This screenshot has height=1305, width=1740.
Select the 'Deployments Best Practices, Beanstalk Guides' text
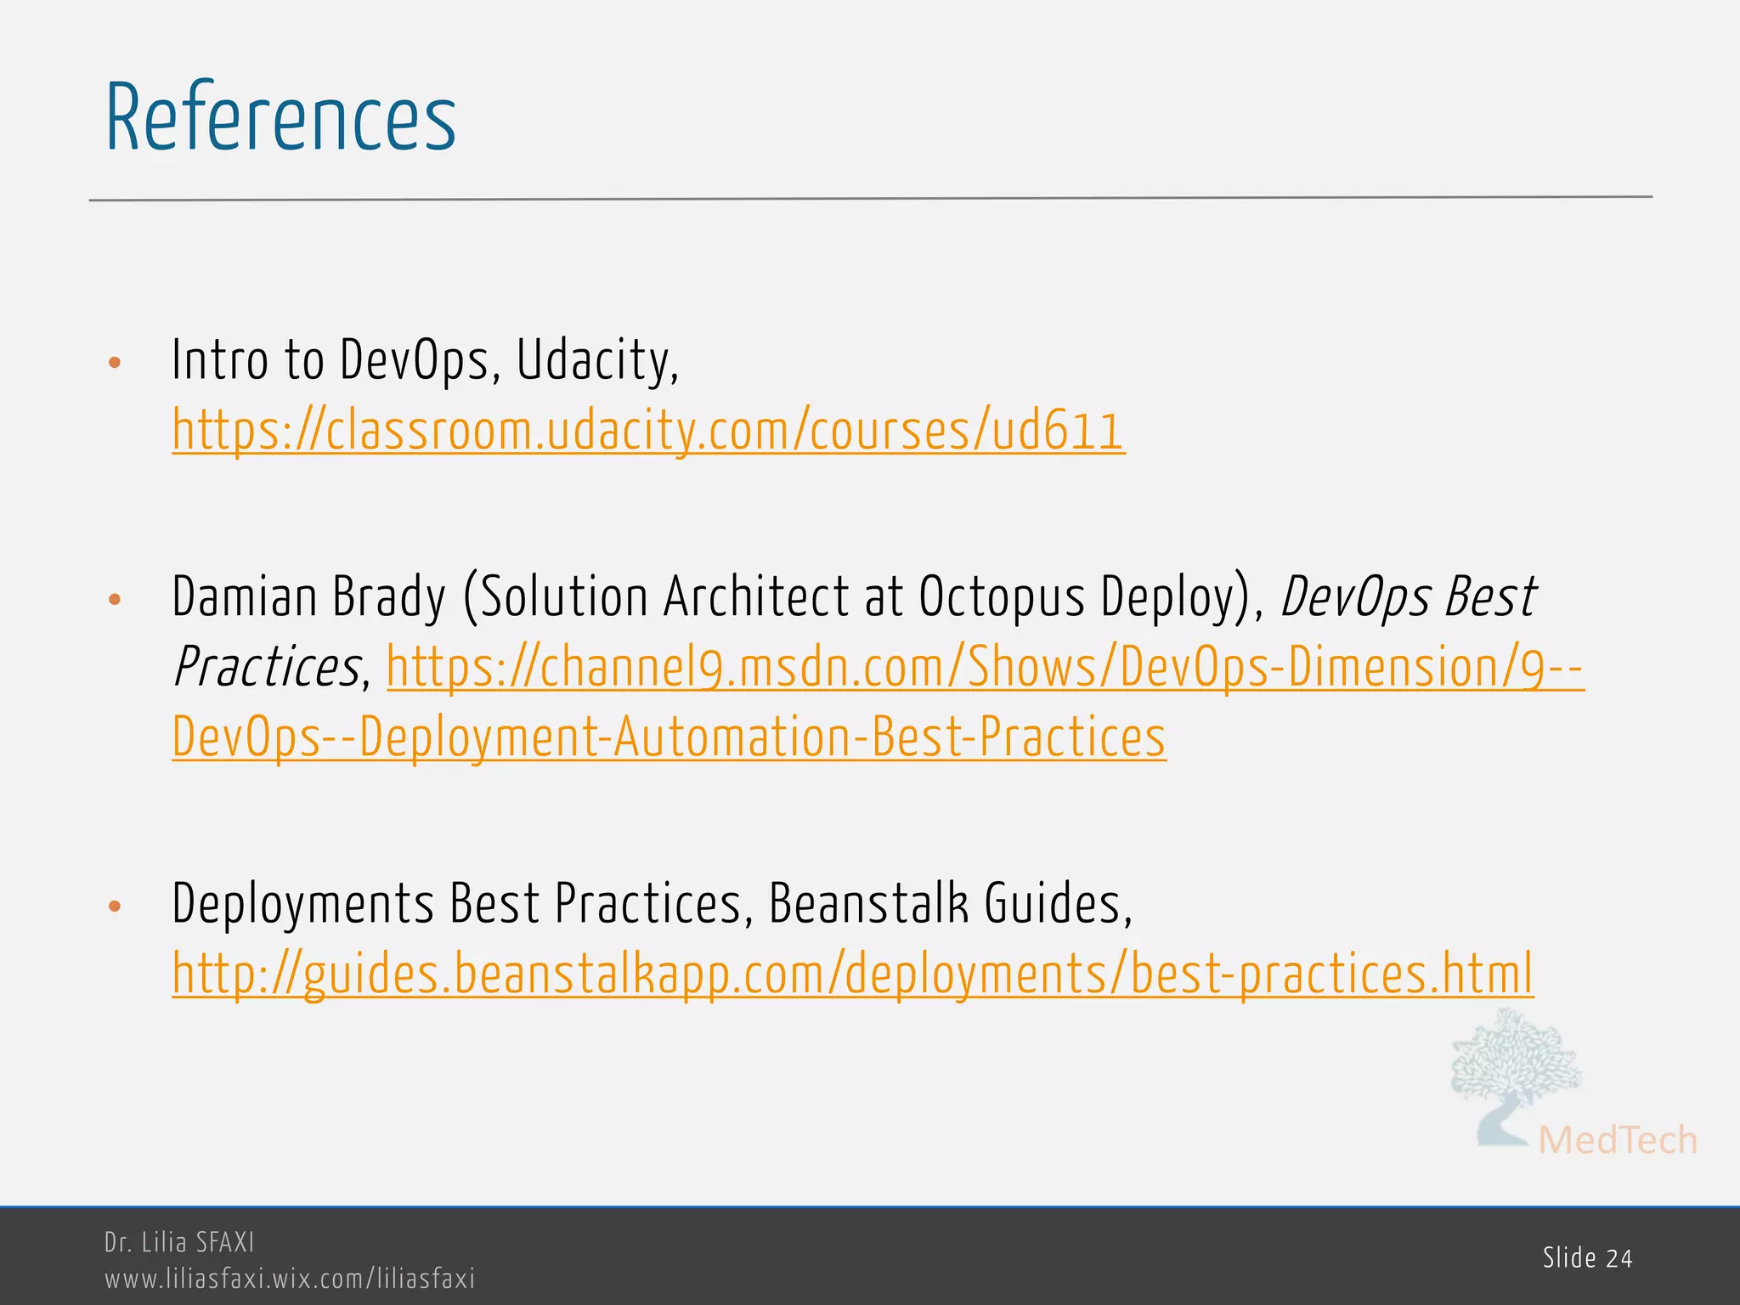651,904
